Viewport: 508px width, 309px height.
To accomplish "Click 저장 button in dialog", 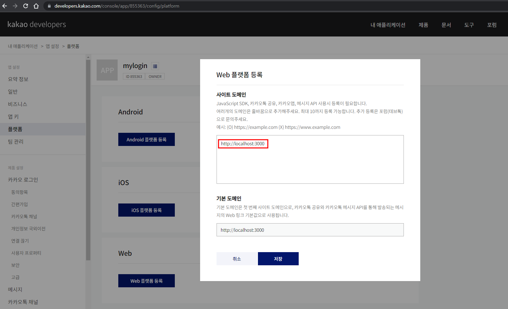I will (x=278, y=259).
